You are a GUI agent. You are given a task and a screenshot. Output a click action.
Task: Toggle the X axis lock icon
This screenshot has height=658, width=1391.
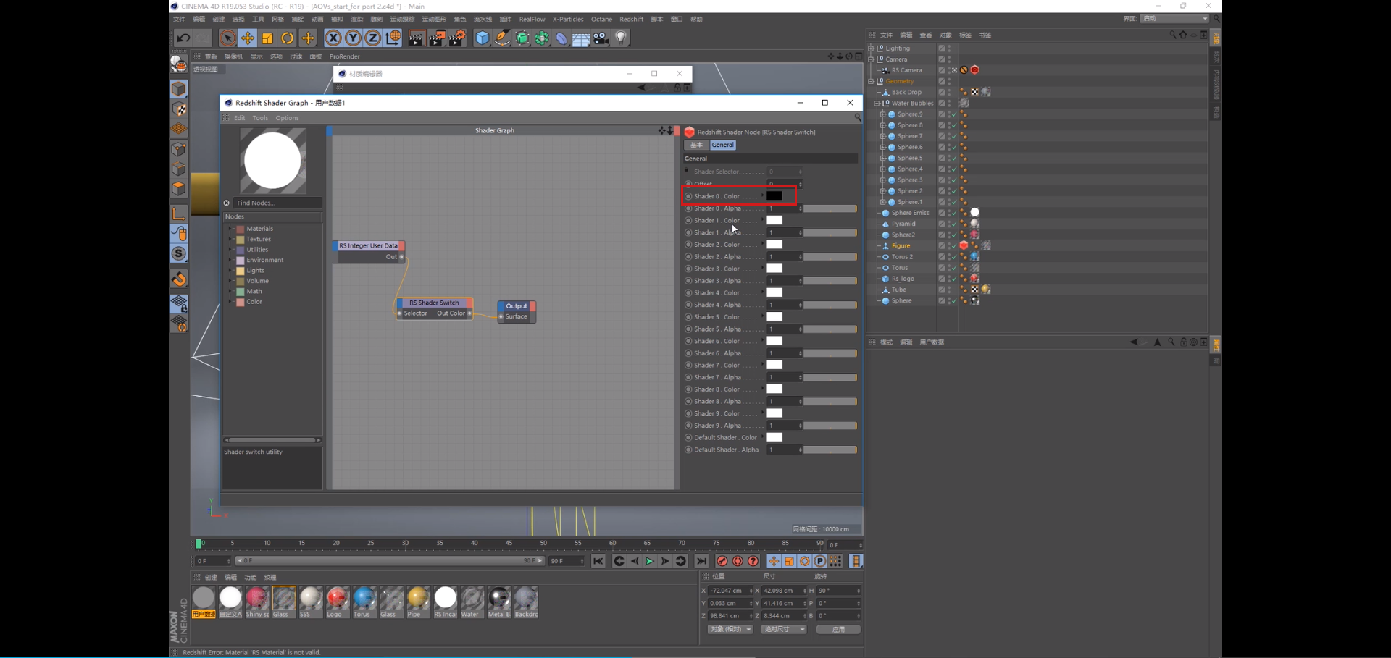(333, 38)
